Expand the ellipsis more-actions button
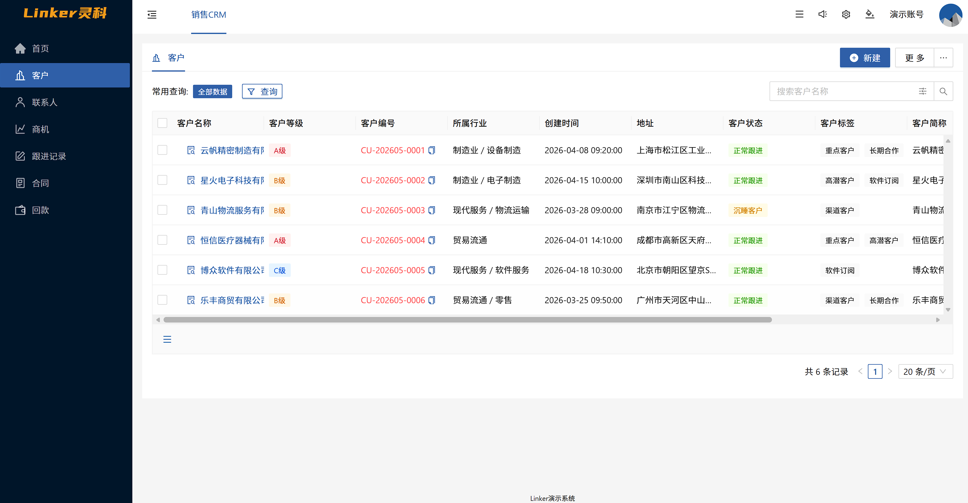Screen dimensions: 968x503 click(x=943, y=58)
